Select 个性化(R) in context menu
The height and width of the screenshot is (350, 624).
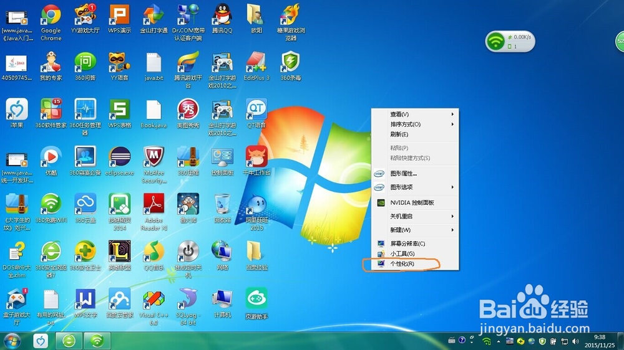coord(415,263)
